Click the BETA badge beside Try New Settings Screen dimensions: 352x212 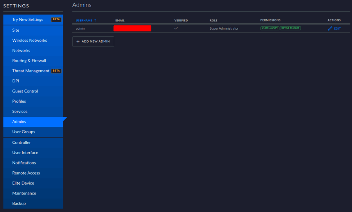[x=56, y=20]
